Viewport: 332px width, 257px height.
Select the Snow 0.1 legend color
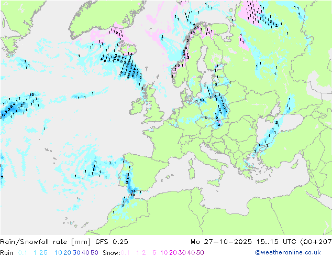click(125, 253)
